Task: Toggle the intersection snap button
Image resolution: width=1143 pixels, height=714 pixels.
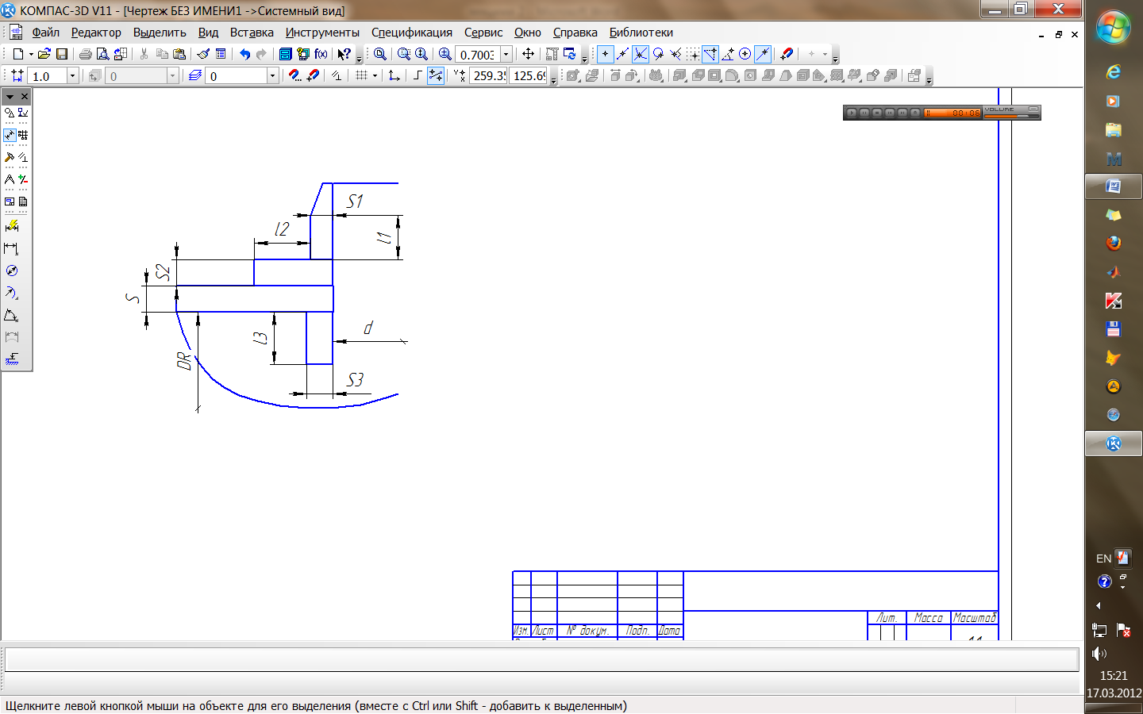Action: [640, 54]
